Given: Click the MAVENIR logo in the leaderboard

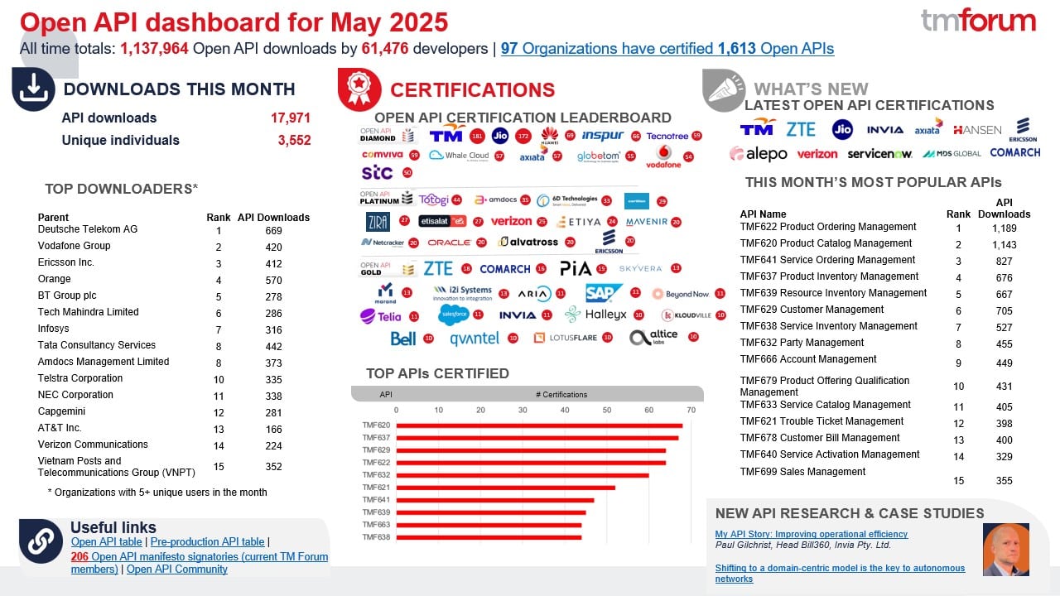Looking at the screenshot, I should [646, 222].
